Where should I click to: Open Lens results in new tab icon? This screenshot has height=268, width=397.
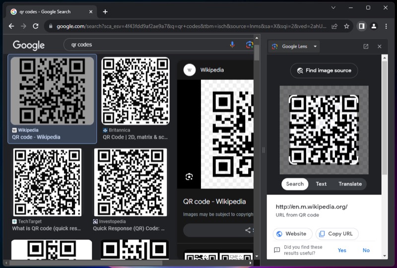[366, 46]
